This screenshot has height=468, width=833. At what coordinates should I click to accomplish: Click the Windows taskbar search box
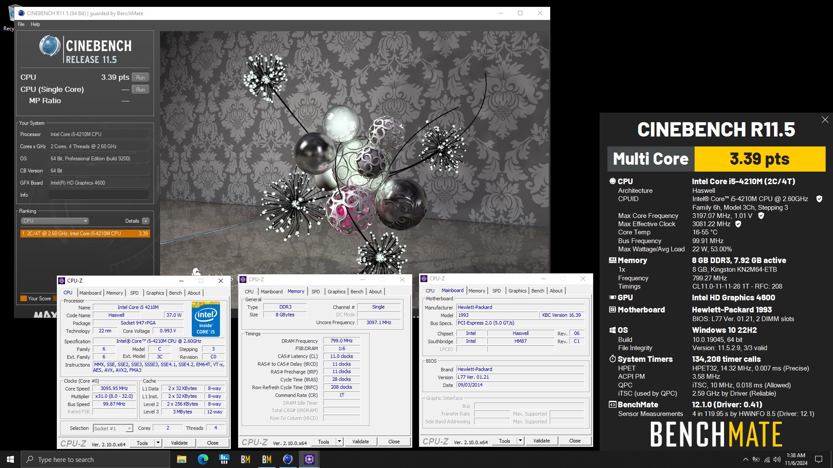click(x=95, y=459)
